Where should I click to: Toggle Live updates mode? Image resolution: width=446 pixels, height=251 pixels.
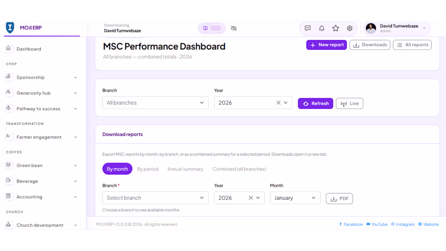[350, 103]
